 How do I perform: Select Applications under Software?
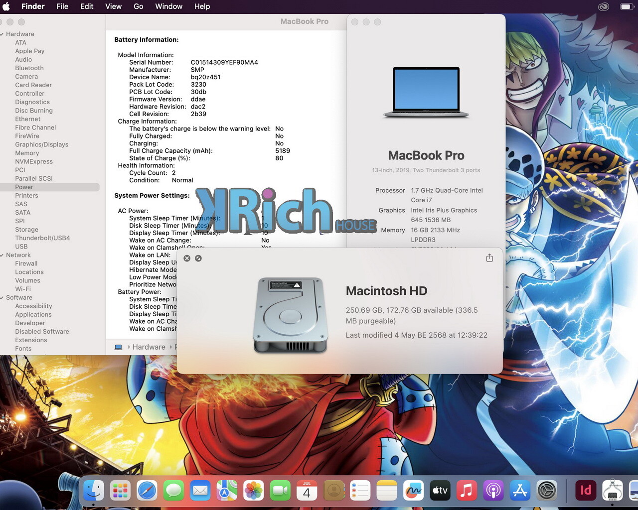33,315
